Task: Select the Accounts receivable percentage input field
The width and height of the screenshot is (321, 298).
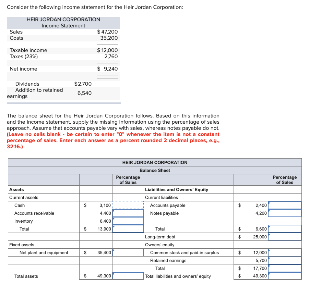Action: point(128,213)
